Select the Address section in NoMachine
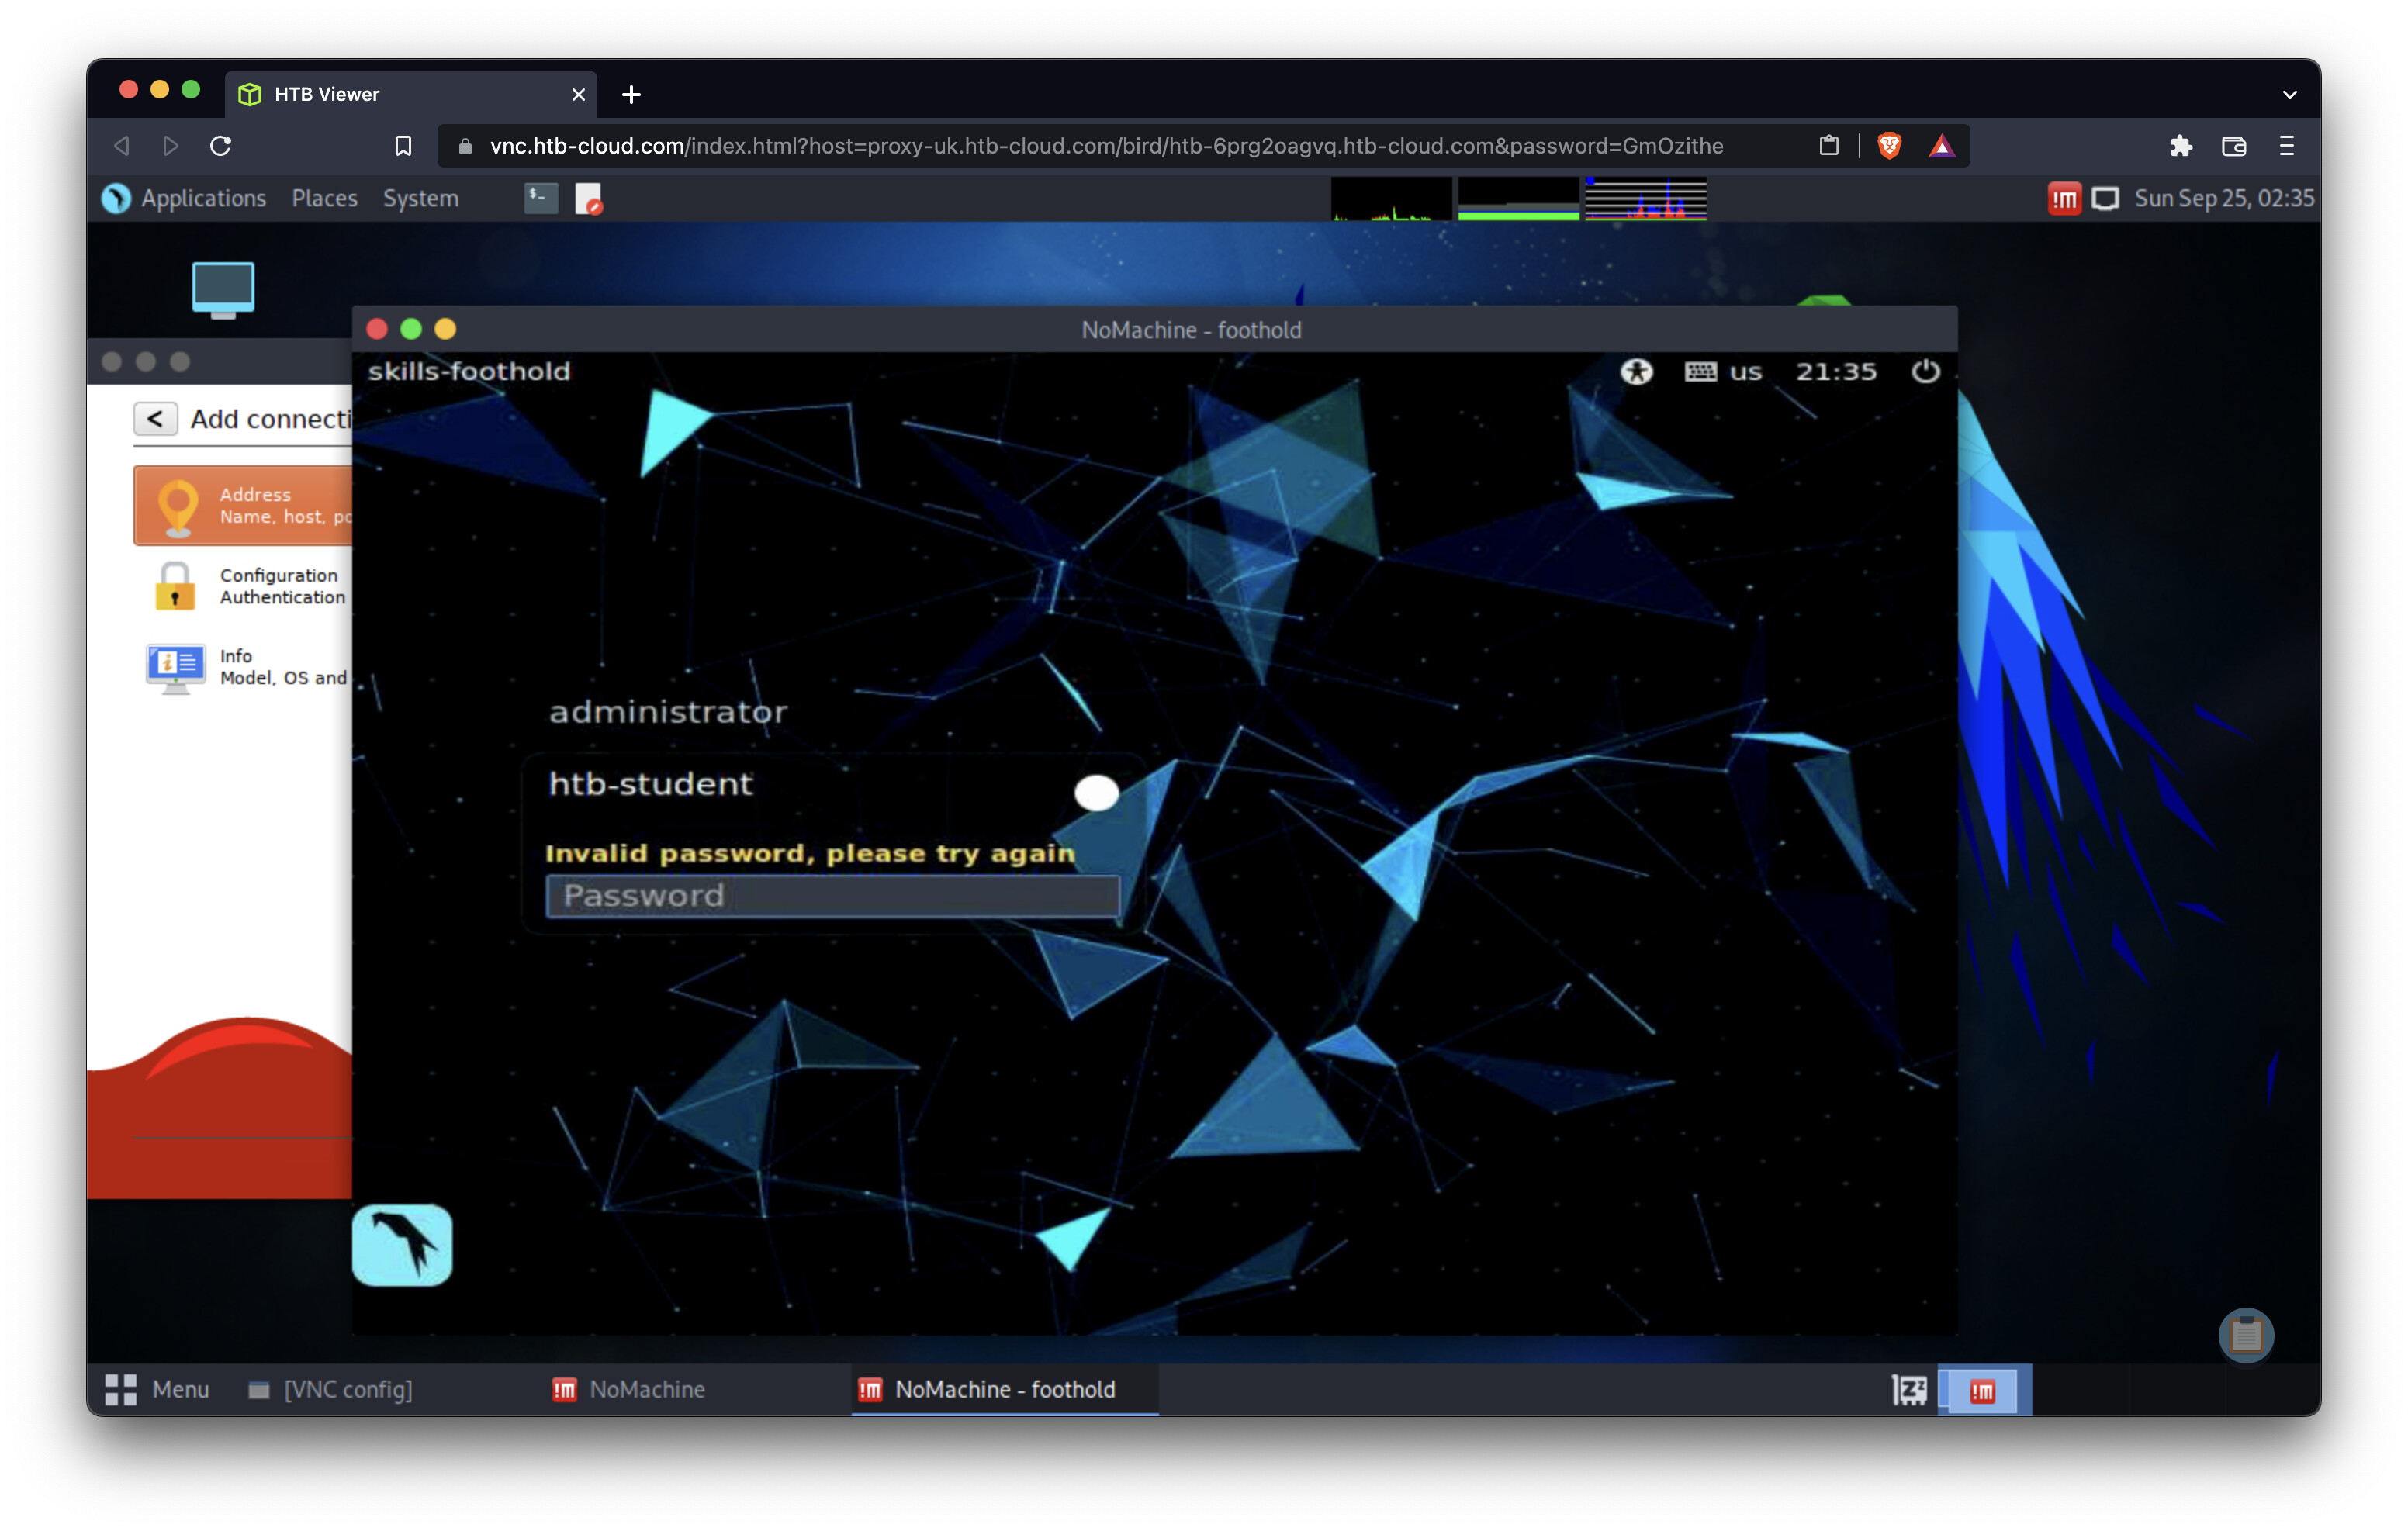The width and height of the screenshot is (2408, 1531). pos(243,505)
